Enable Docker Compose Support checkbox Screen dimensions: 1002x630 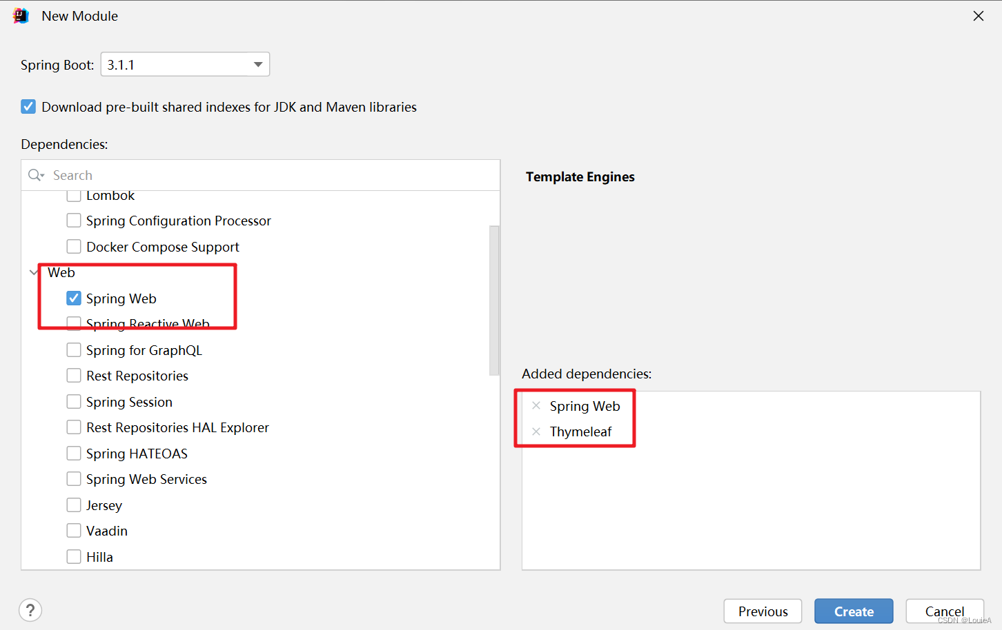tap(74, 246)
